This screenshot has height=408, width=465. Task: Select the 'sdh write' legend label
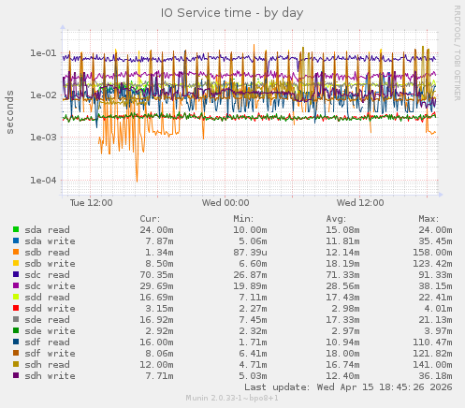tap(50, 376)
